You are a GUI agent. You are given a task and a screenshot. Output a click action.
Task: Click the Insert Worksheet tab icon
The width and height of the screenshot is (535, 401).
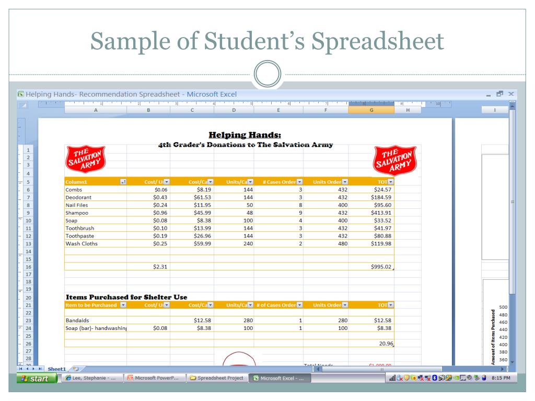pos(76,369)
